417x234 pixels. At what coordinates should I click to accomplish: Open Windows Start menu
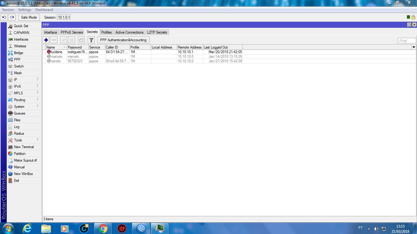click(x=8, y=229)
